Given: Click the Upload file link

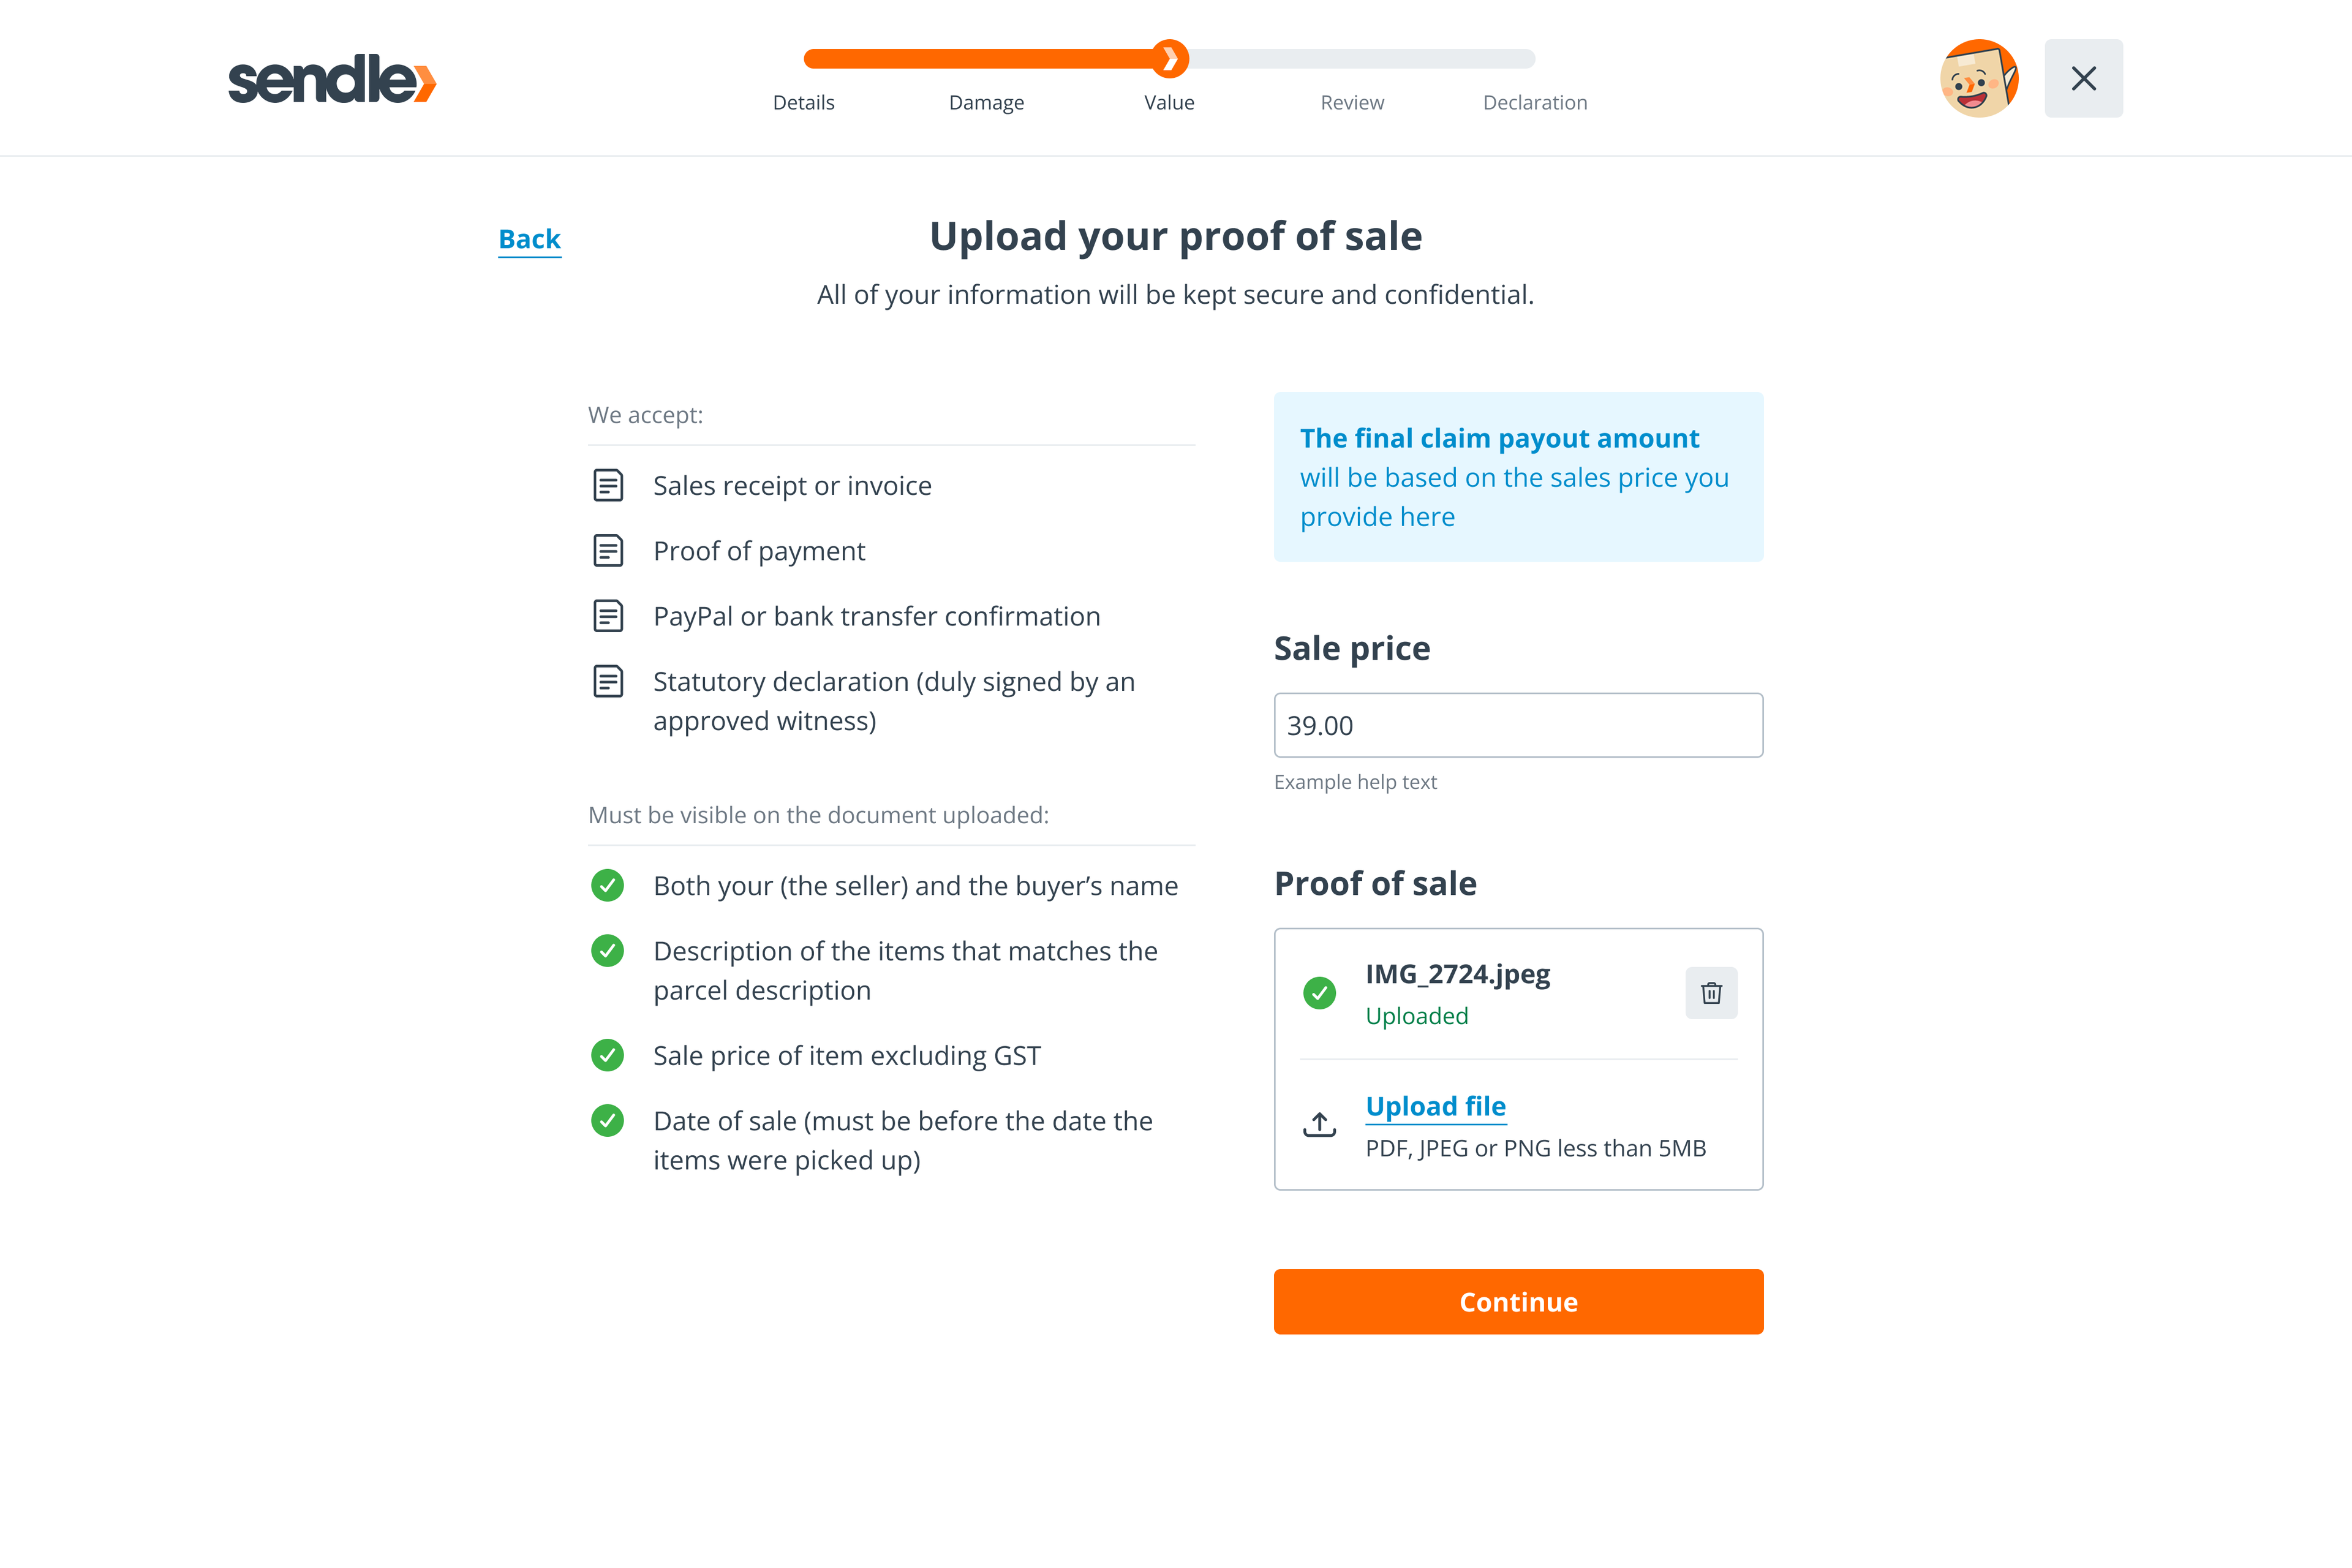Looking at the screenshot, I should click(x=1435, y=1105).
